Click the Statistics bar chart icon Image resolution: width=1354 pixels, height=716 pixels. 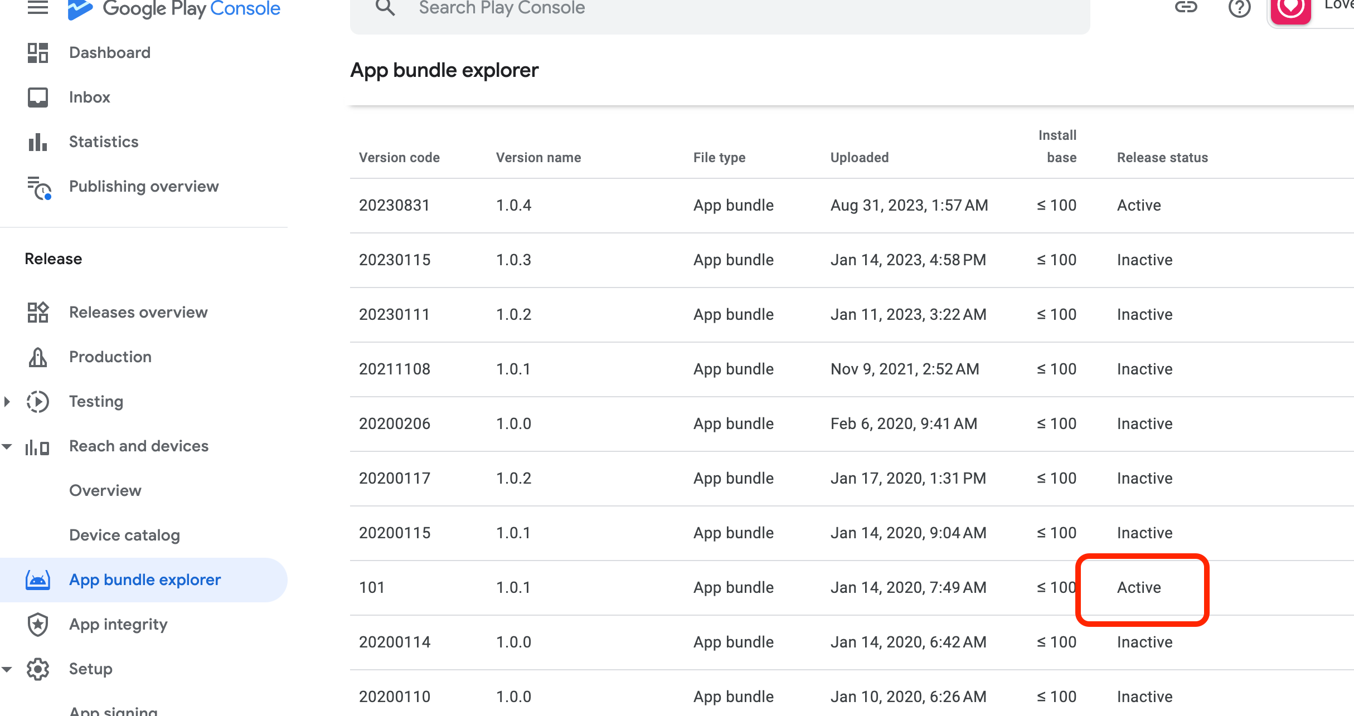coord(38,142)
